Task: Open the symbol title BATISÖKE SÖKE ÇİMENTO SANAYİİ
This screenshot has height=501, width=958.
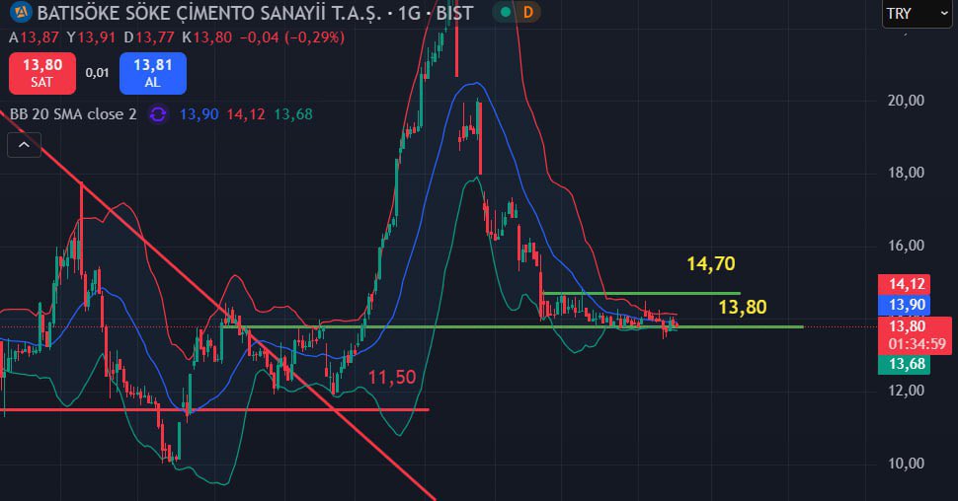Action: [209, 13]
